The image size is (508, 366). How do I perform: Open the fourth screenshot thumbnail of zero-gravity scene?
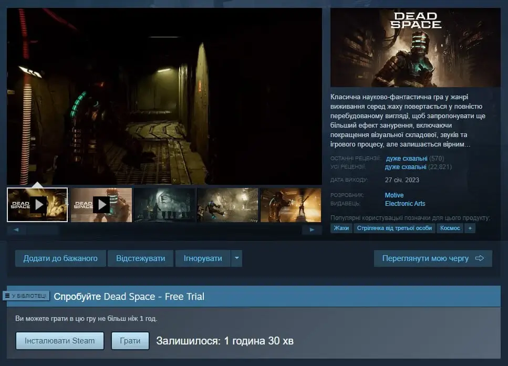(x=228, y=205)
